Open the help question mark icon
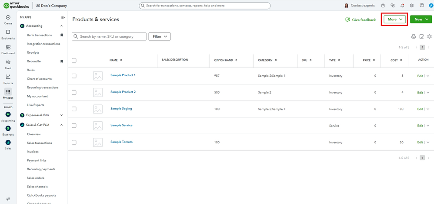The width and height of the screenshot is (434, 204). [422, 6]
